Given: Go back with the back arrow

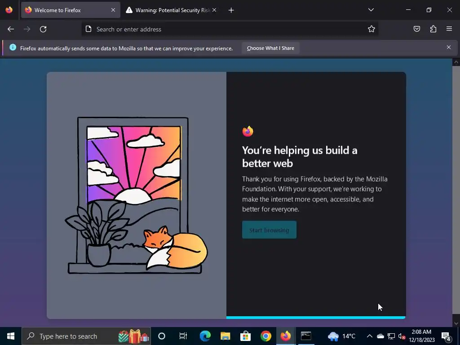Looking at the screenshot, I should tap(11, 29).
